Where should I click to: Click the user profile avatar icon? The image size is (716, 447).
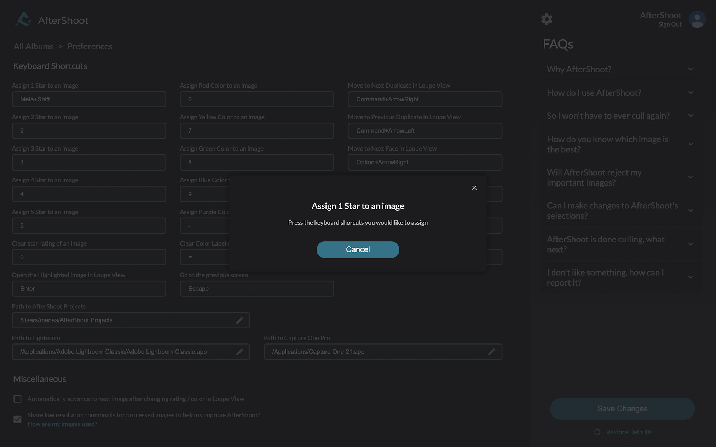click(x=698, y=19)
